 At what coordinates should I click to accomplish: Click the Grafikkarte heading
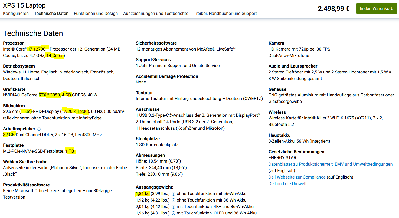14,89
